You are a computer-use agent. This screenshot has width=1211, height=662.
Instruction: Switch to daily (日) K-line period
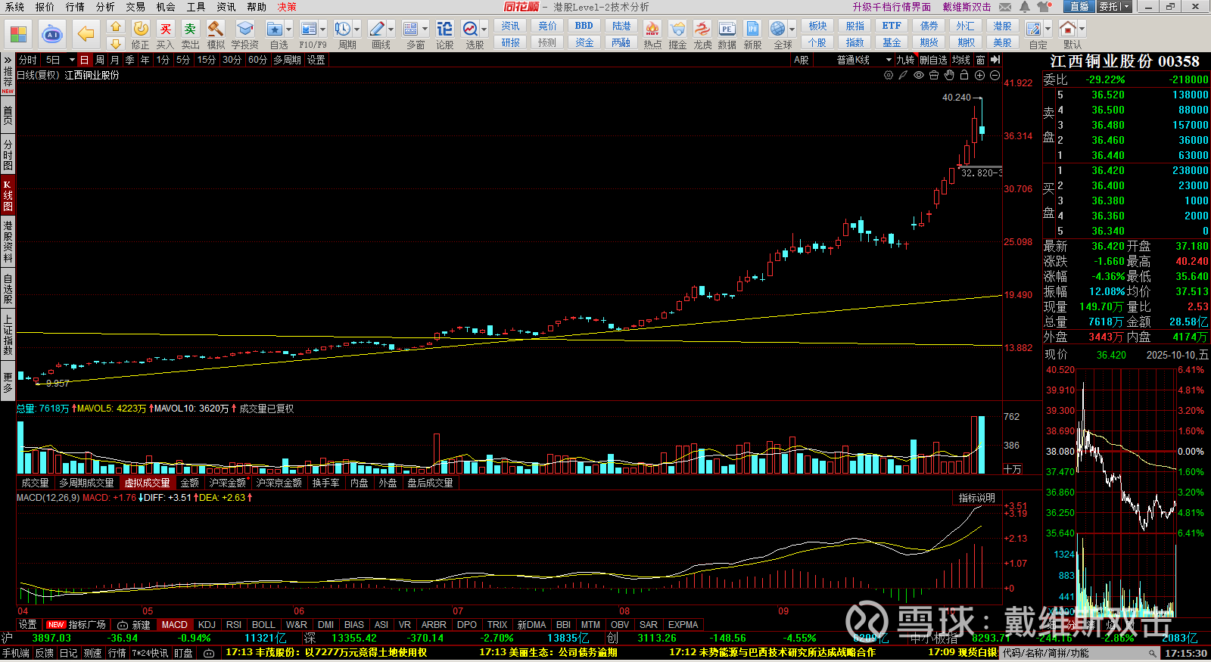click(x=84, y=60)
